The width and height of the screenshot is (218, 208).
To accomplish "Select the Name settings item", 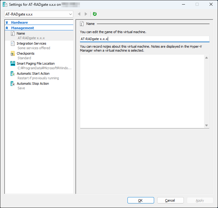I will pyautogui.click(x=21, y=33).
